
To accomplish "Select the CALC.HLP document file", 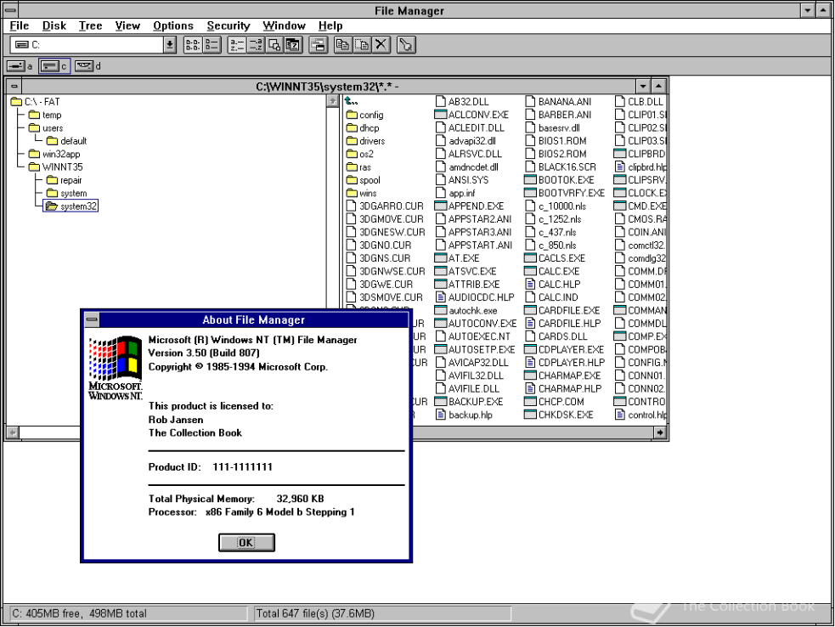I will pyautogui.click(x=553, y=285).
